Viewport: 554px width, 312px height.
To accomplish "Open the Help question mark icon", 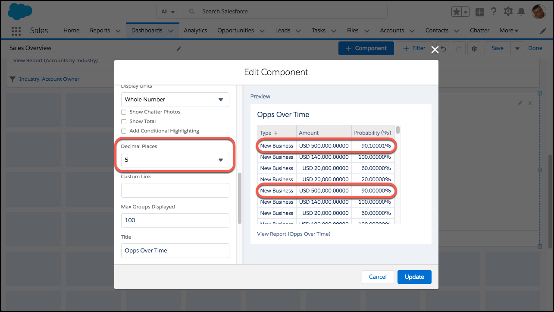I will (494, 12).
